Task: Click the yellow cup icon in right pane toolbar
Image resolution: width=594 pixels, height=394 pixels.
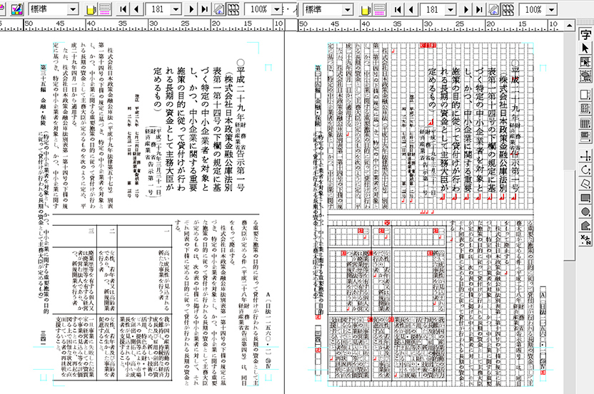Action: pos(366,9)
